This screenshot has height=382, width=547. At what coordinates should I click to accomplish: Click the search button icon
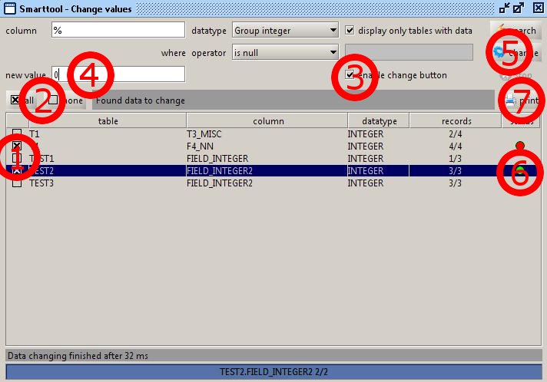[499, 31]
